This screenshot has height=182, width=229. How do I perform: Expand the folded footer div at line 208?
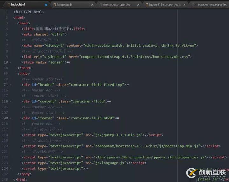[10, 118]
